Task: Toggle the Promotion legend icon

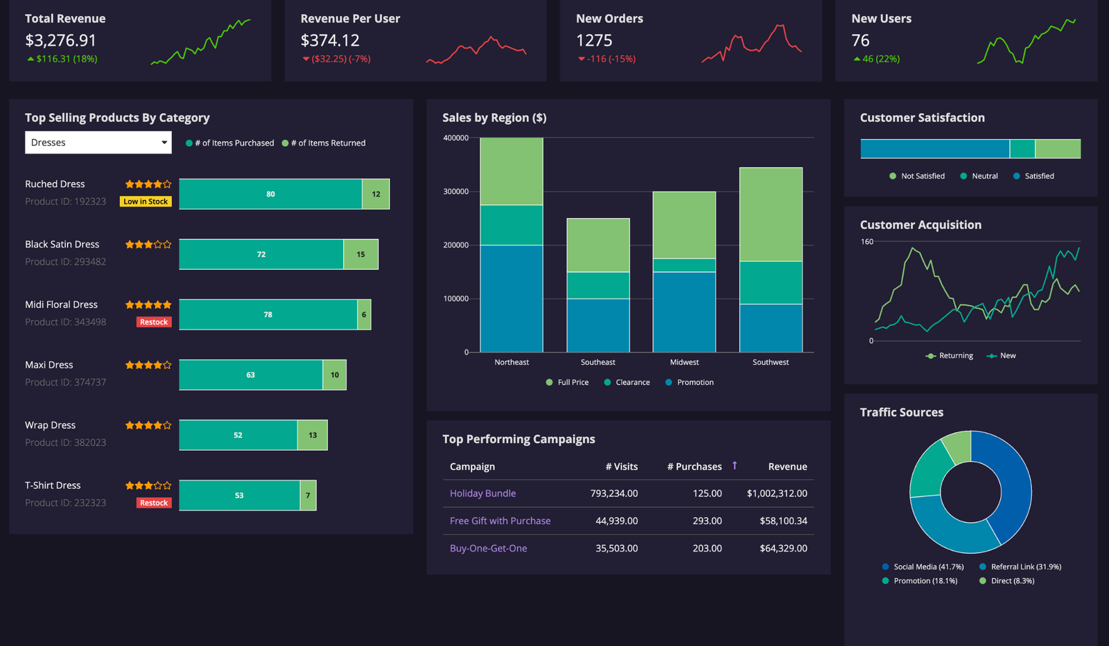Action: tap(669, 382)
